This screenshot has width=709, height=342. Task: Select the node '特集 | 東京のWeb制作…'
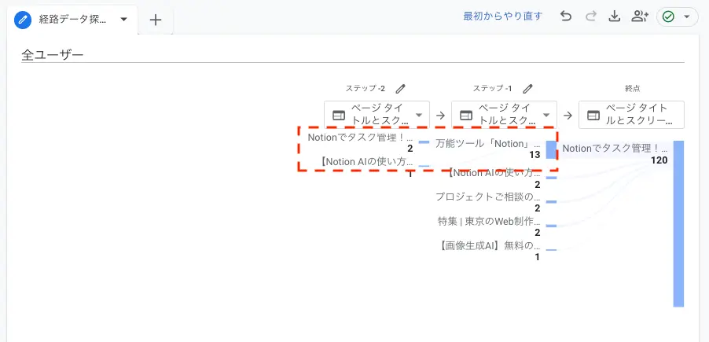pyautogui.click(x=489, y=221)
